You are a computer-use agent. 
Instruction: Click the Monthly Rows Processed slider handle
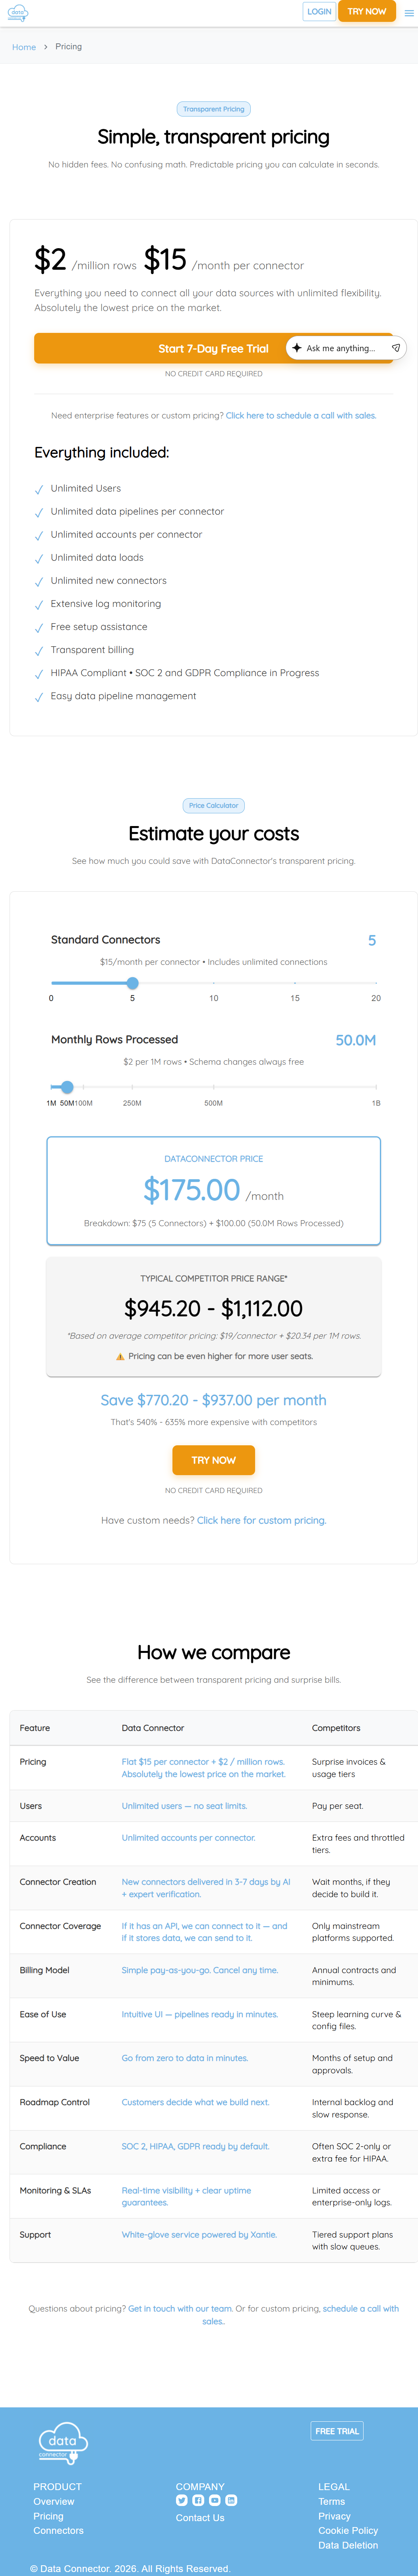pyautogui.click(x=67, y=1087)
